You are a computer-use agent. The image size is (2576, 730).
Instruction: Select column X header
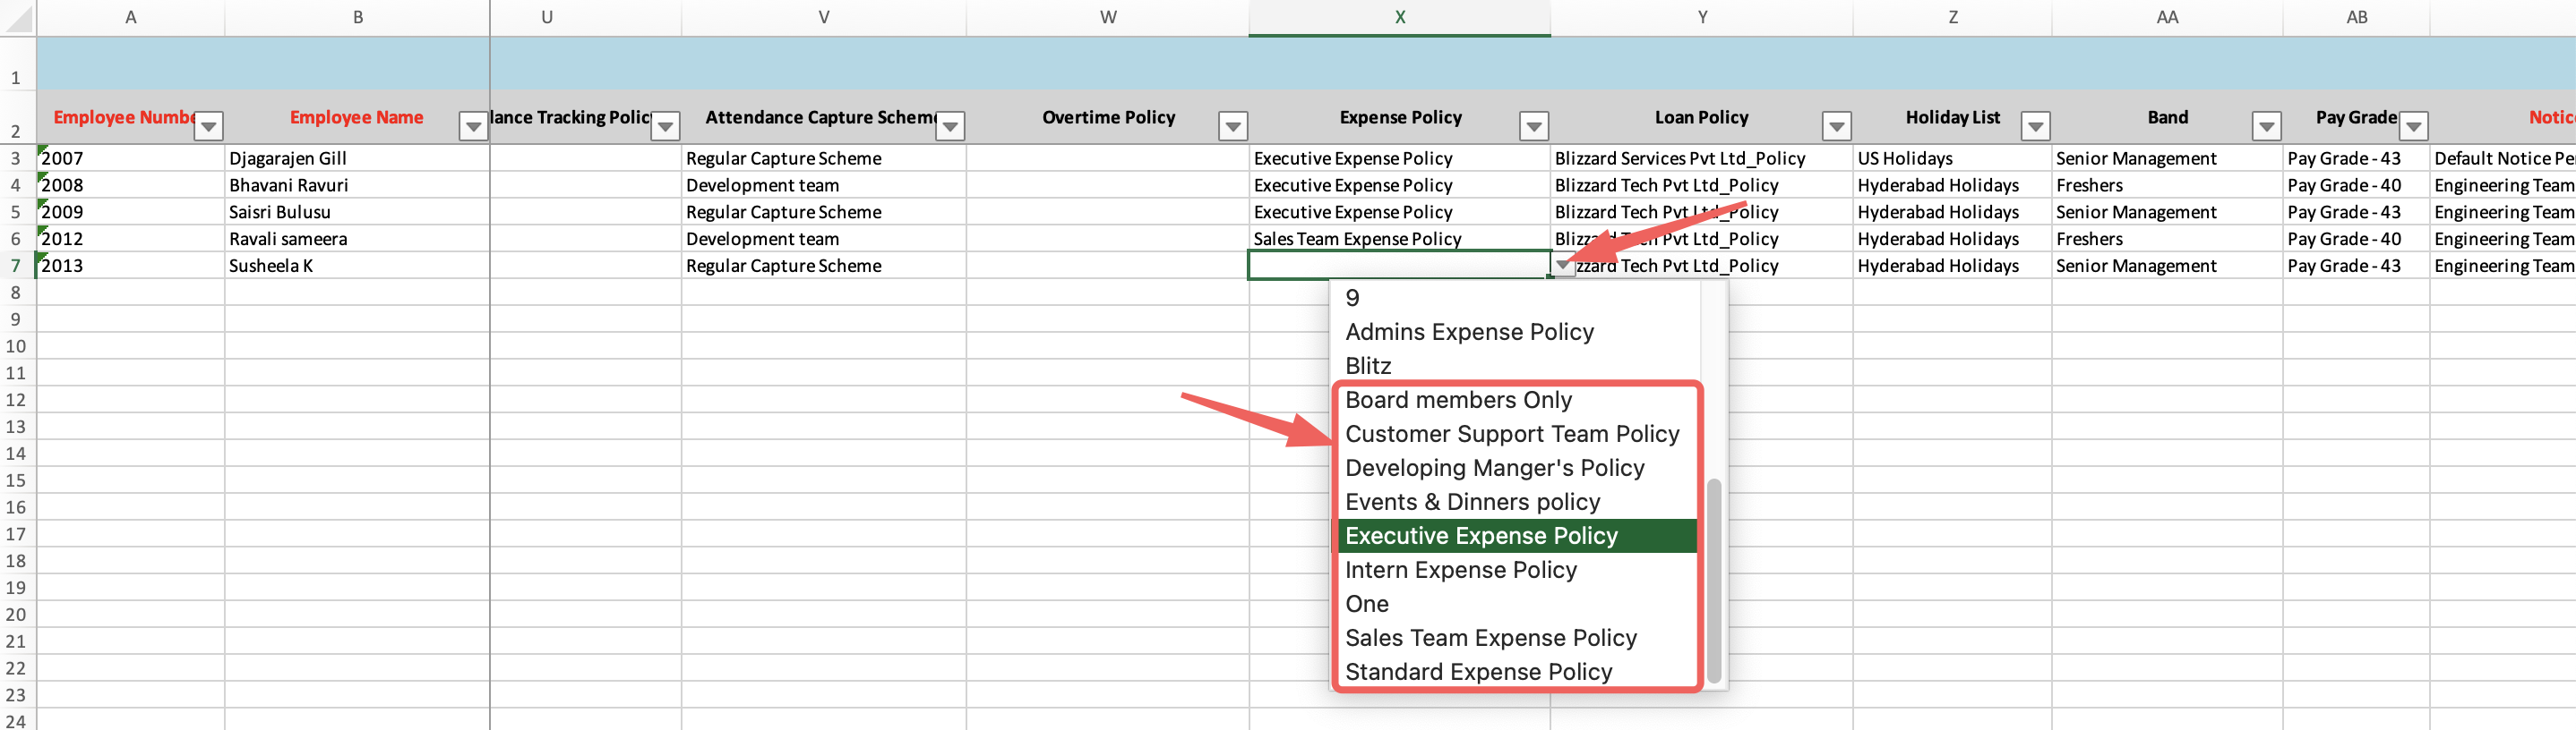point(1399,17)
